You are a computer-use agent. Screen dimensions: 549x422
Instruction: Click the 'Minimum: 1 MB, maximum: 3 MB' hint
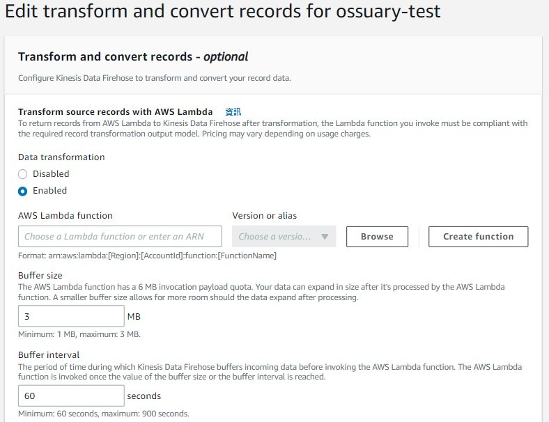click(79, 334)
